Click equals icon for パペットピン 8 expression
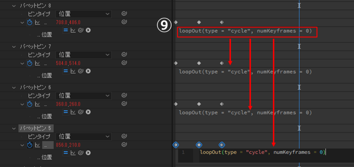The width and height of the screenshot is (354, 167). (66, 30)
